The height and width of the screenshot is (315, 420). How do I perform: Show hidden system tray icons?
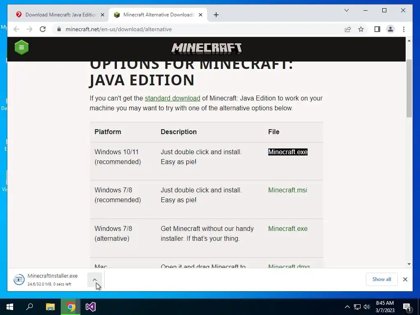347,307
